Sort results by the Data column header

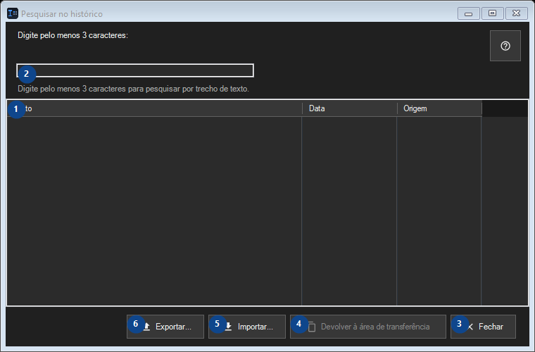(x=349, y=108)
